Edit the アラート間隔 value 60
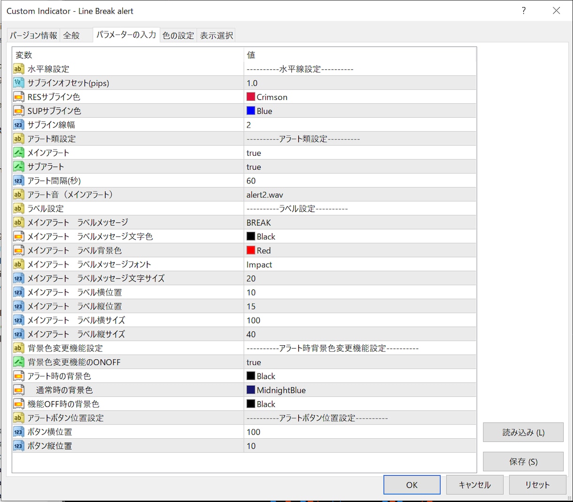 pos(360,181)
